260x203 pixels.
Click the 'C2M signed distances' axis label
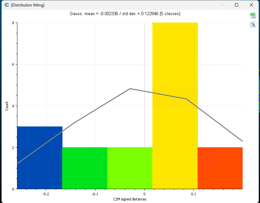(130, 199)
